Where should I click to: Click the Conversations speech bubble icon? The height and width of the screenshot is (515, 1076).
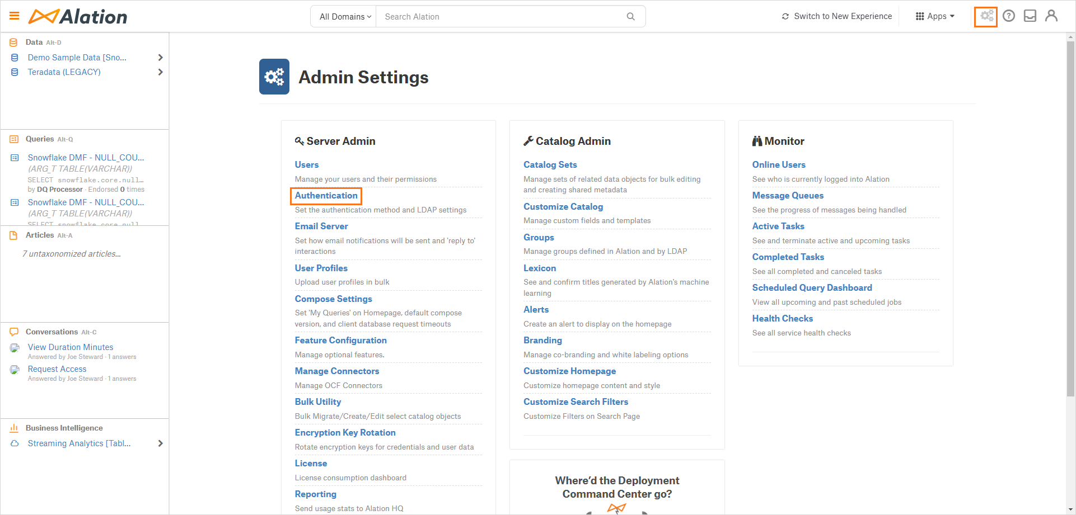tap(14, 332)
